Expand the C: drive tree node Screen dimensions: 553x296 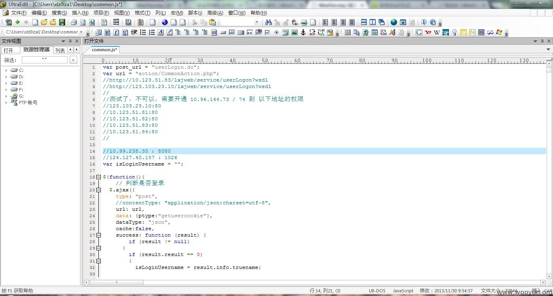point(6,70)
